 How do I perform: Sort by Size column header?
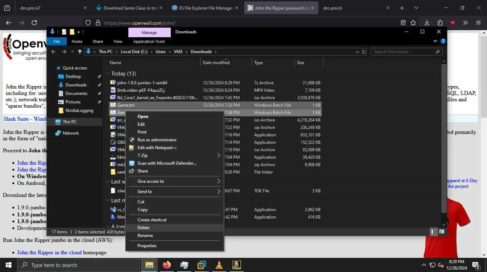click(309, 63)
